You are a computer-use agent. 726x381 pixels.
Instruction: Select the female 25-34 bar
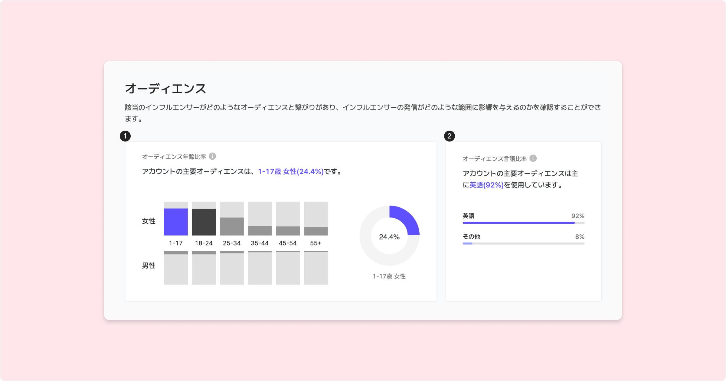[232, 226]
